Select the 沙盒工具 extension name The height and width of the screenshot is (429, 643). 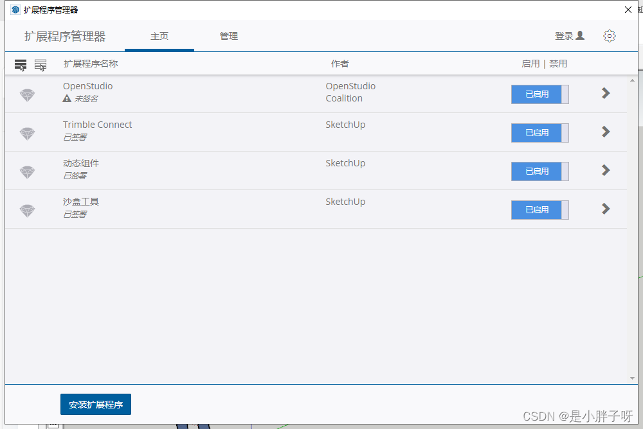click(x=81, y=202)
